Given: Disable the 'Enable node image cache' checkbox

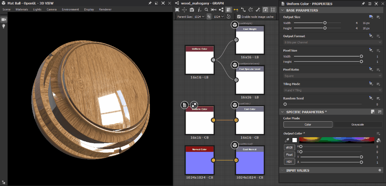Looking at the screenshot, I should 238,17.
